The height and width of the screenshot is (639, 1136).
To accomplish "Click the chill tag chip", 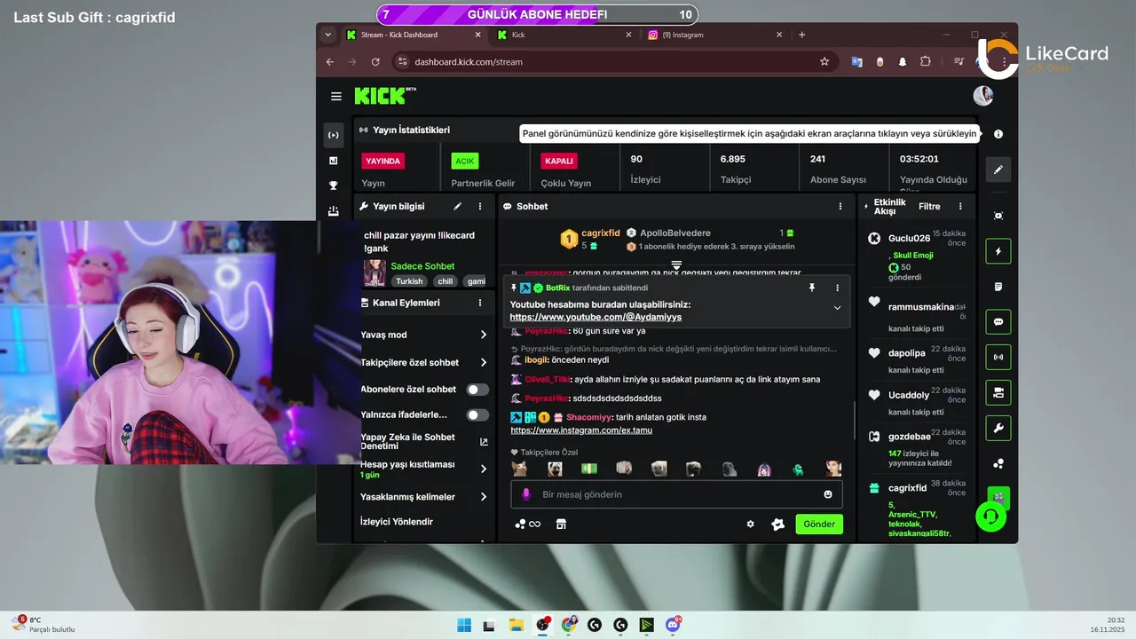I will [x=445, y=281].
